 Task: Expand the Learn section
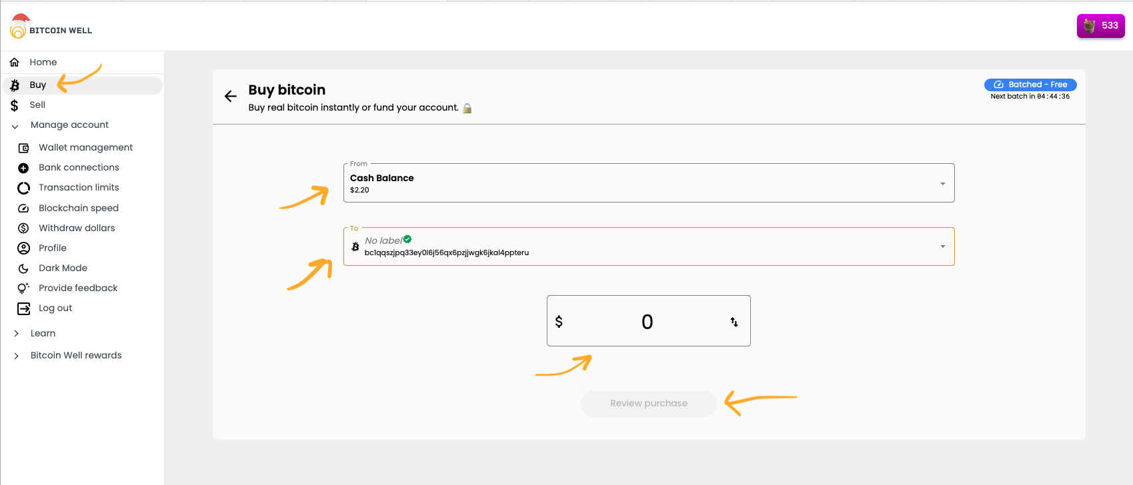[43, 333]
